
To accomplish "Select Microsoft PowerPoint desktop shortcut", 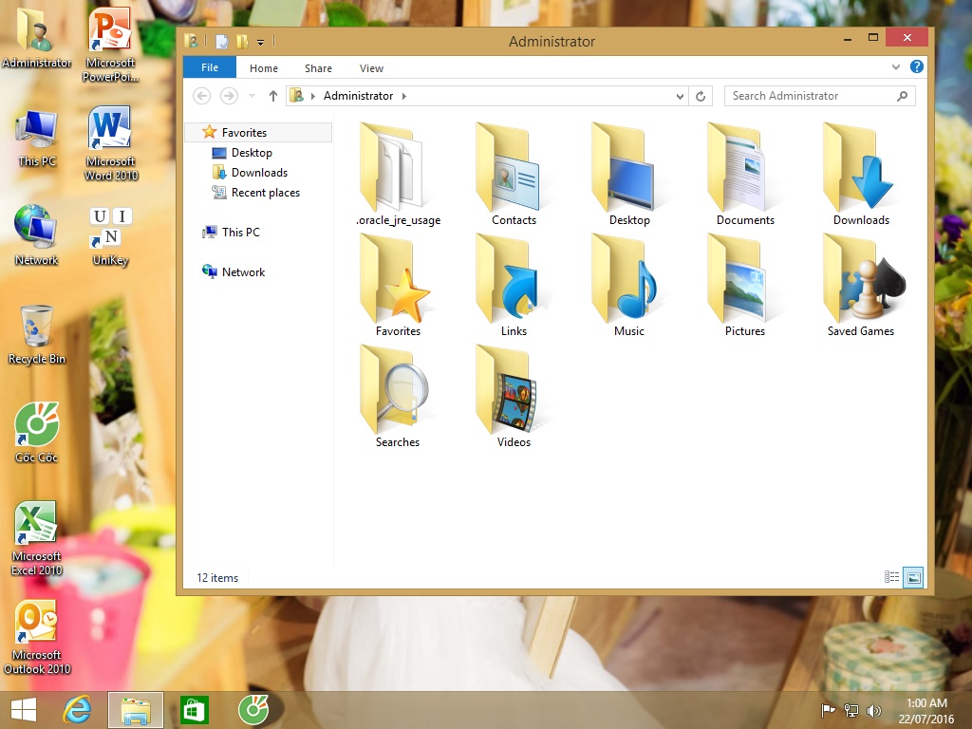I will click(x=110, y=45).
